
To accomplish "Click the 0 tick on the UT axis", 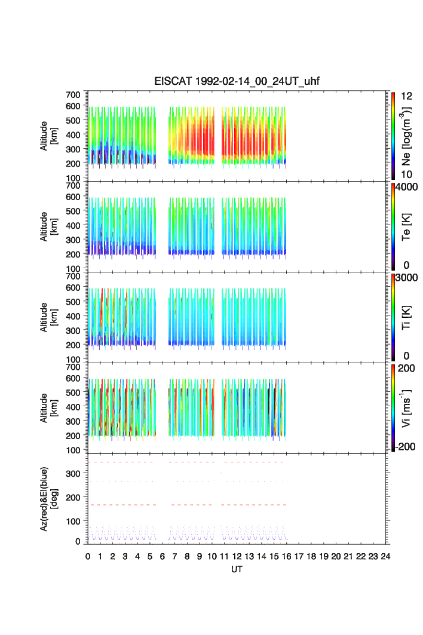I will (x=88, y=556).
